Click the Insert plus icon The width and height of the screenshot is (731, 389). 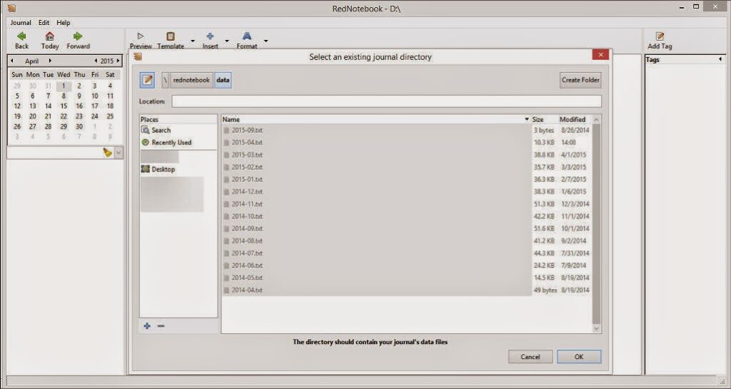click(x=210, y=36)
